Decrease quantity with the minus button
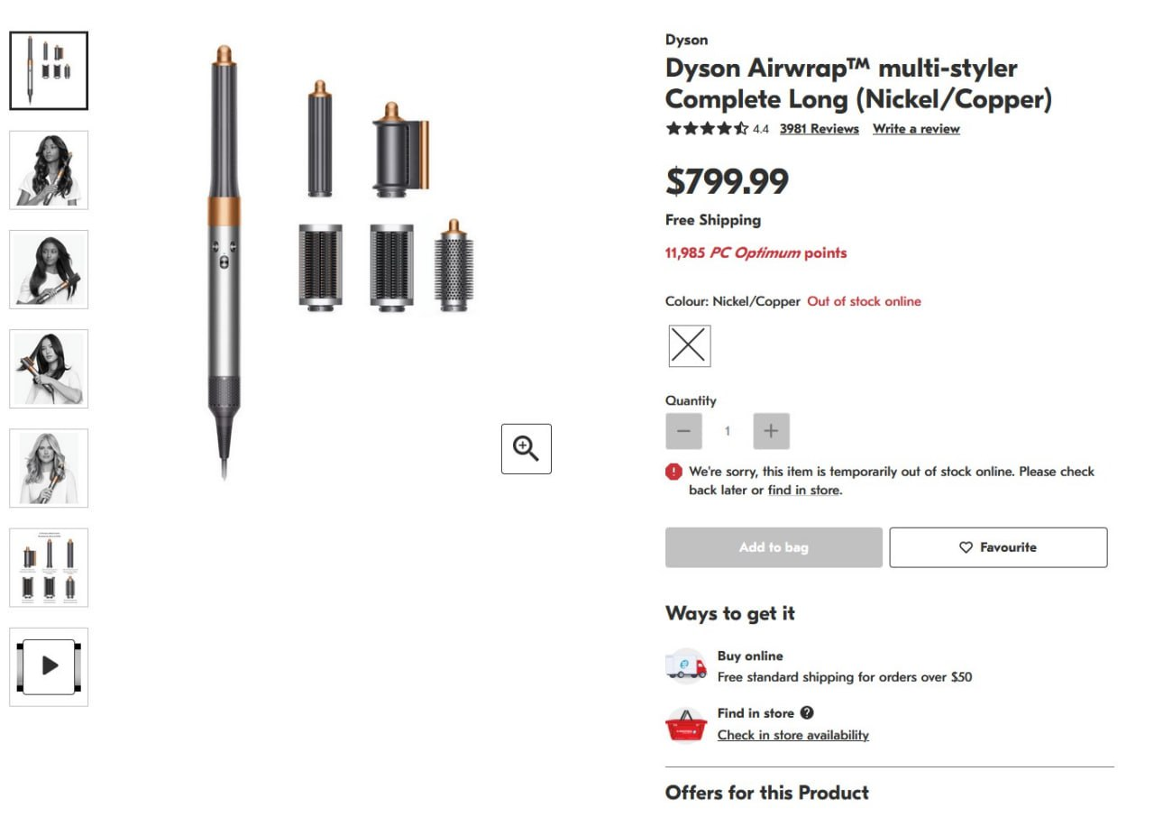 683,431
